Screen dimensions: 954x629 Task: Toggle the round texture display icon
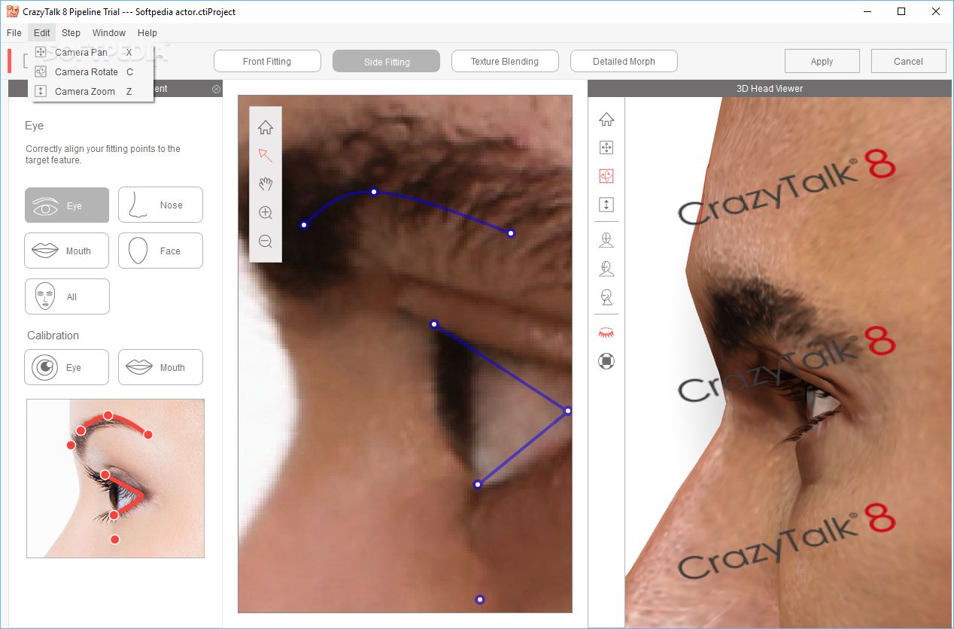[606, 361]
